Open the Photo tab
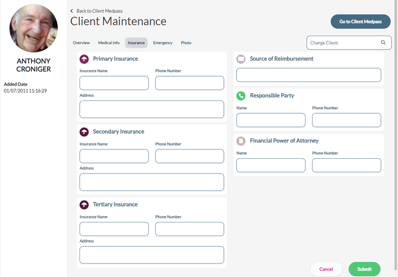398x277 pixels. tap(186, 43)
